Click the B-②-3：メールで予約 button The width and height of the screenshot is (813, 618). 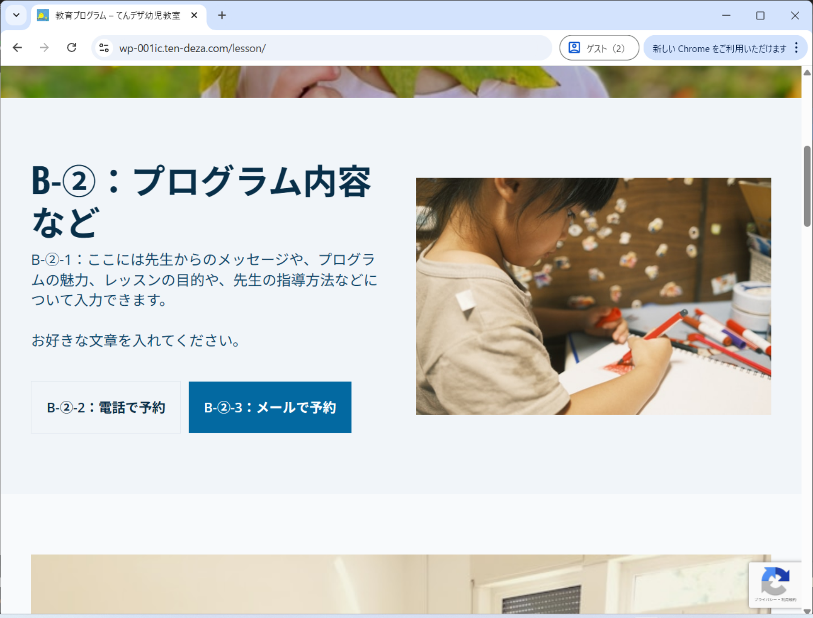270,407
